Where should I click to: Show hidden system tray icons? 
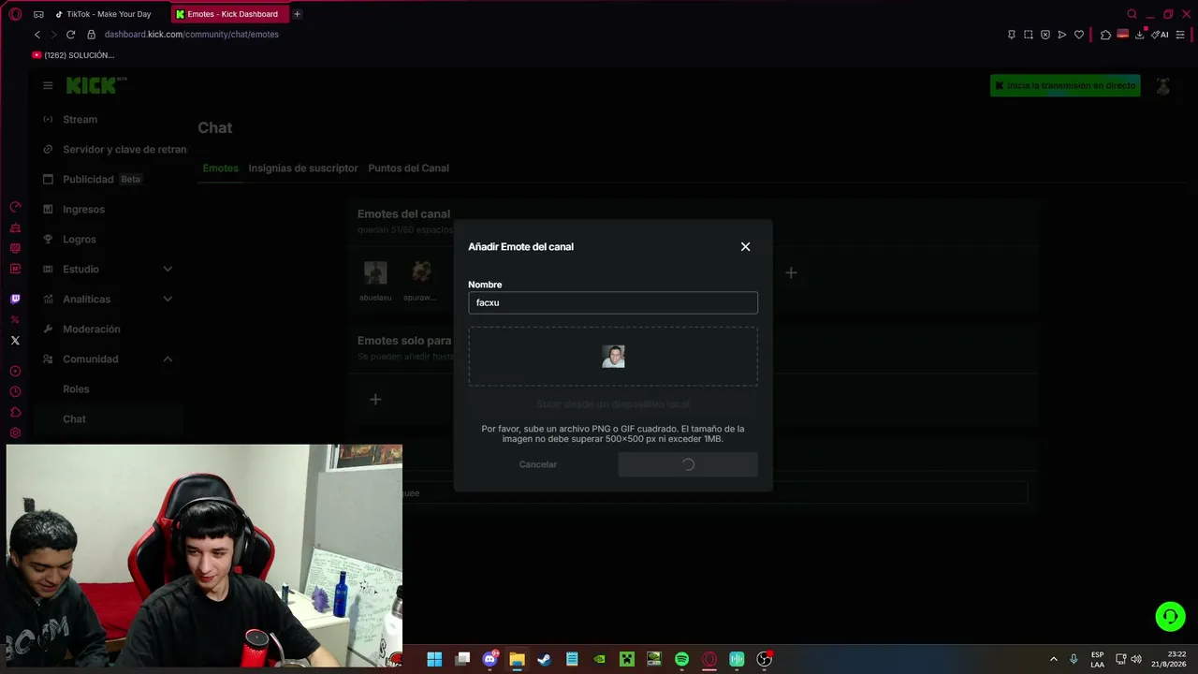(x=1054, y=659)
